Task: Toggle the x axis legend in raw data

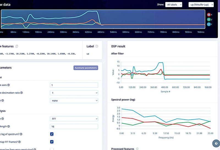Action: tap(209, 14)
